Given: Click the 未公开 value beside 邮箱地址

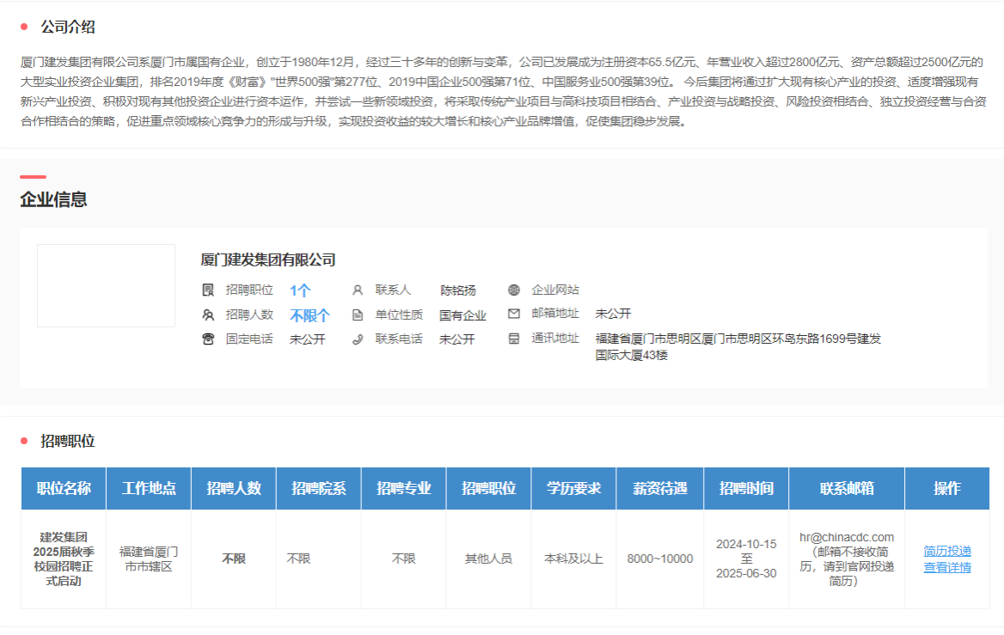Looking at the screenshot, I should [614, 314].
